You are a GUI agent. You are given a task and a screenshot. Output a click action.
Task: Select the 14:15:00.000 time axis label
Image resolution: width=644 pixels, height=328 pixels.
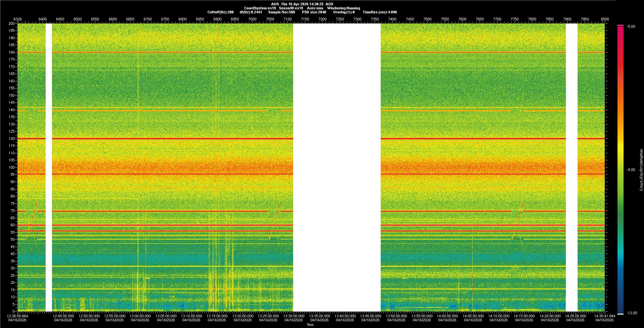pyautogui.click(x=524, y=316)
